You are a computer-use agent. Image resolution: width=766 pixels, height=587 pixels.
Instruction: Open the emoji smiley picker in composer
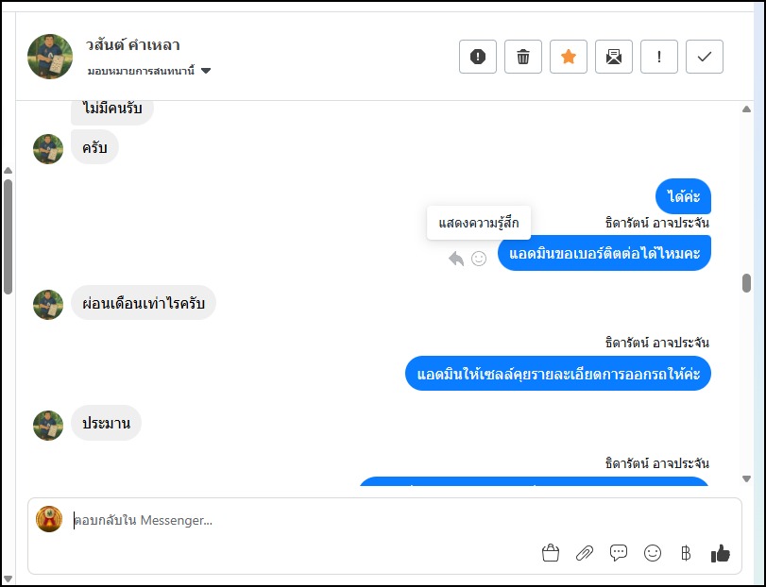point(653,554)
